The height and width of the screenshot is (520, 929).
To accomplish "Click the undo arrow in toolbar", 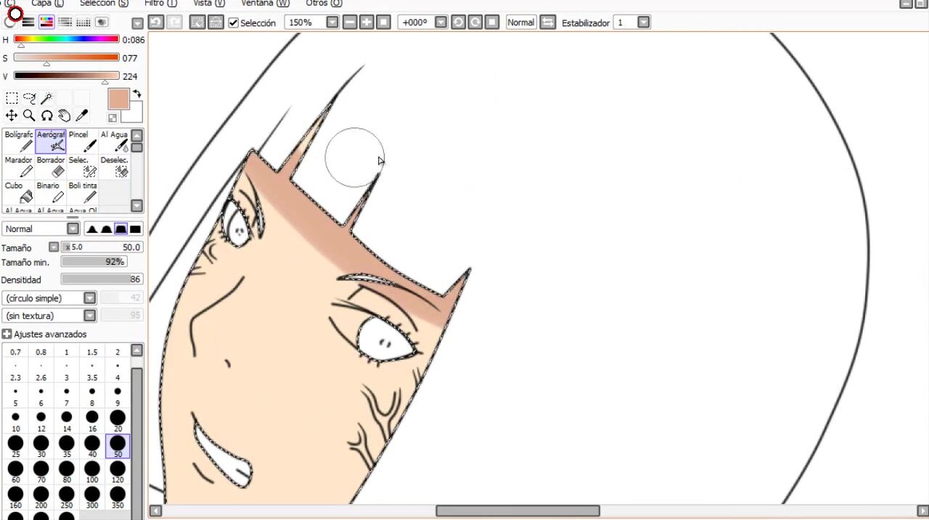I will pos(155,22).
